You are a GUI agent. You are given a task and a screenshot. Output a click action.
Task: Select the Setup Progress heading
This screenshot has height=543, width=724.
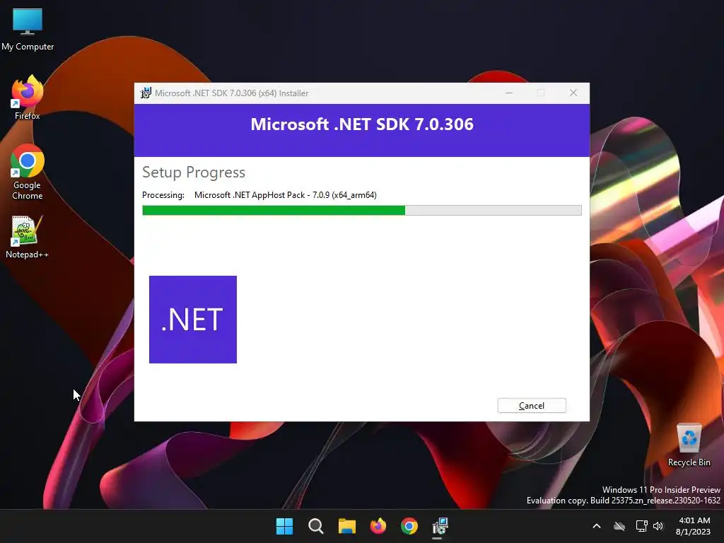(194, 173)
